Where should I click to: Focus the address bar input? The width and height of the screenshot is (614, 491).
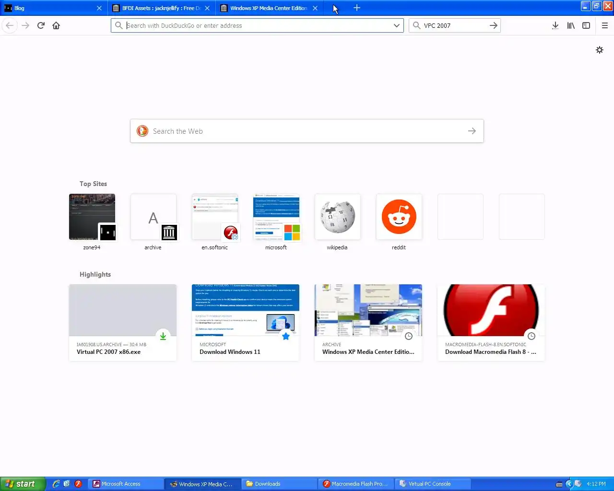(257, 25)
